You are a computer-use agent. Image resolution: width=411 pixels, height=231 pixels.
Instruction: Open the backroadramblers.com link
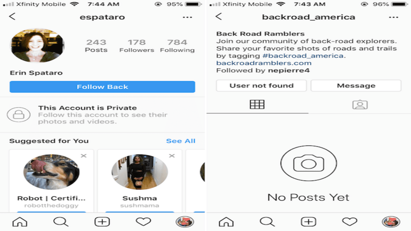pyautogui.click(x=264, y=63)
